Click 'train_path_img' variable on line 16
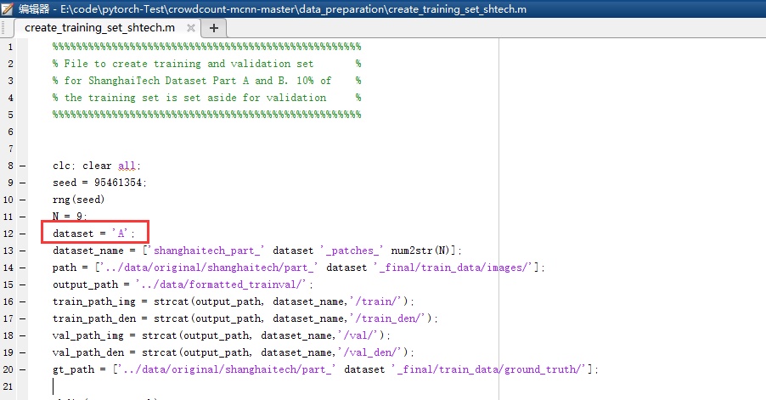The height and width of the screenshot is (400, 766). click(x=93, y=301)
